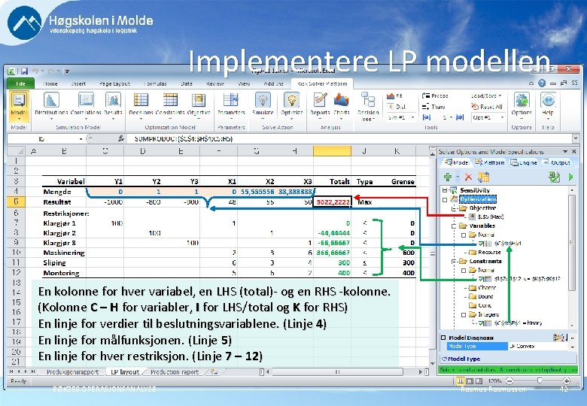Open the Constraints tool in the ribbon
587x406 pixels.
[x=170, y=105]
